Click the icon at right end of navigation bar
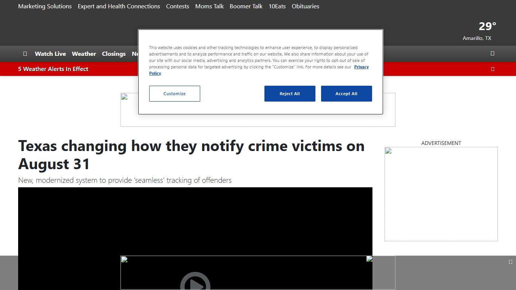The image size is (516, 290). pos(492,54)
